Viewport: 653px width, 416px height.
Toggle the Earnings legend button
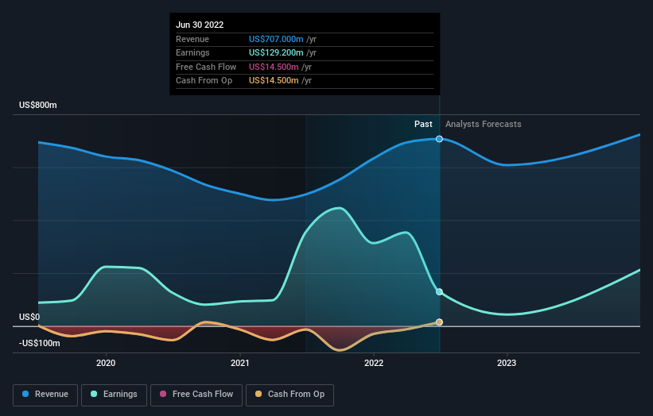[x=114, y=395]
